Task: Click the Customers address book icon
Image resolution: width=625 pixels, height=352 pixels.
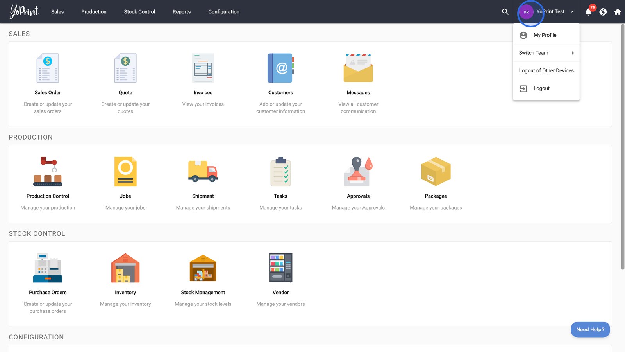Action: 280,68
